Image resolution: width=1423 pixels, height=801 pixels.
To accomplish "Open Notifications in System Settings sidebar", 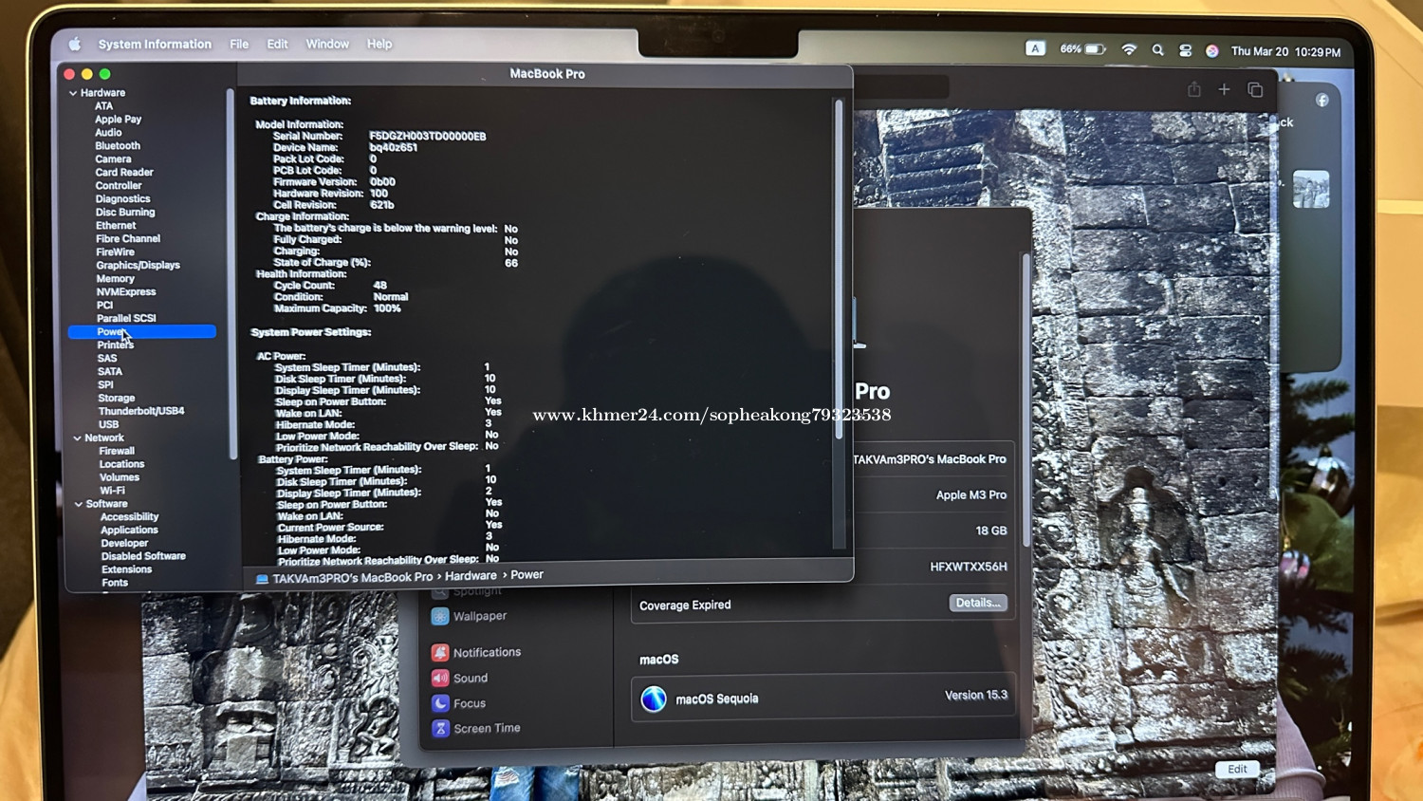I will click(x=476, y=653).
